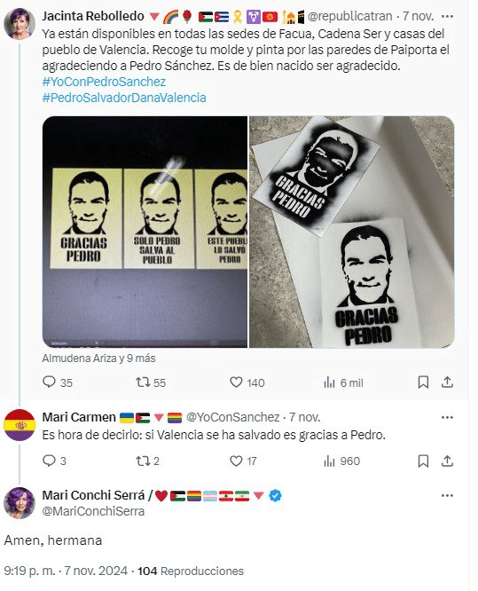The width and height of the screenshot is (478, 591).
Task: Open more options menu on Mari Carmen's tweet
Action: (x=447, y=417)
